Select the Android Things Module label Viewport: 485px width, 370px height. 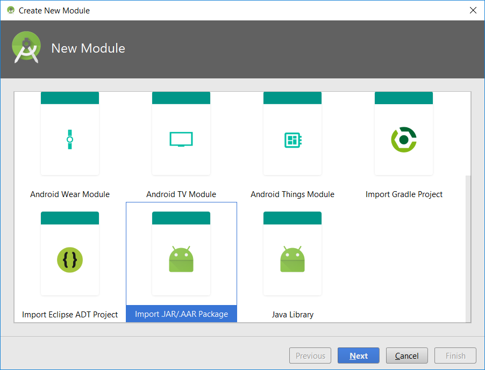(293, 194)
